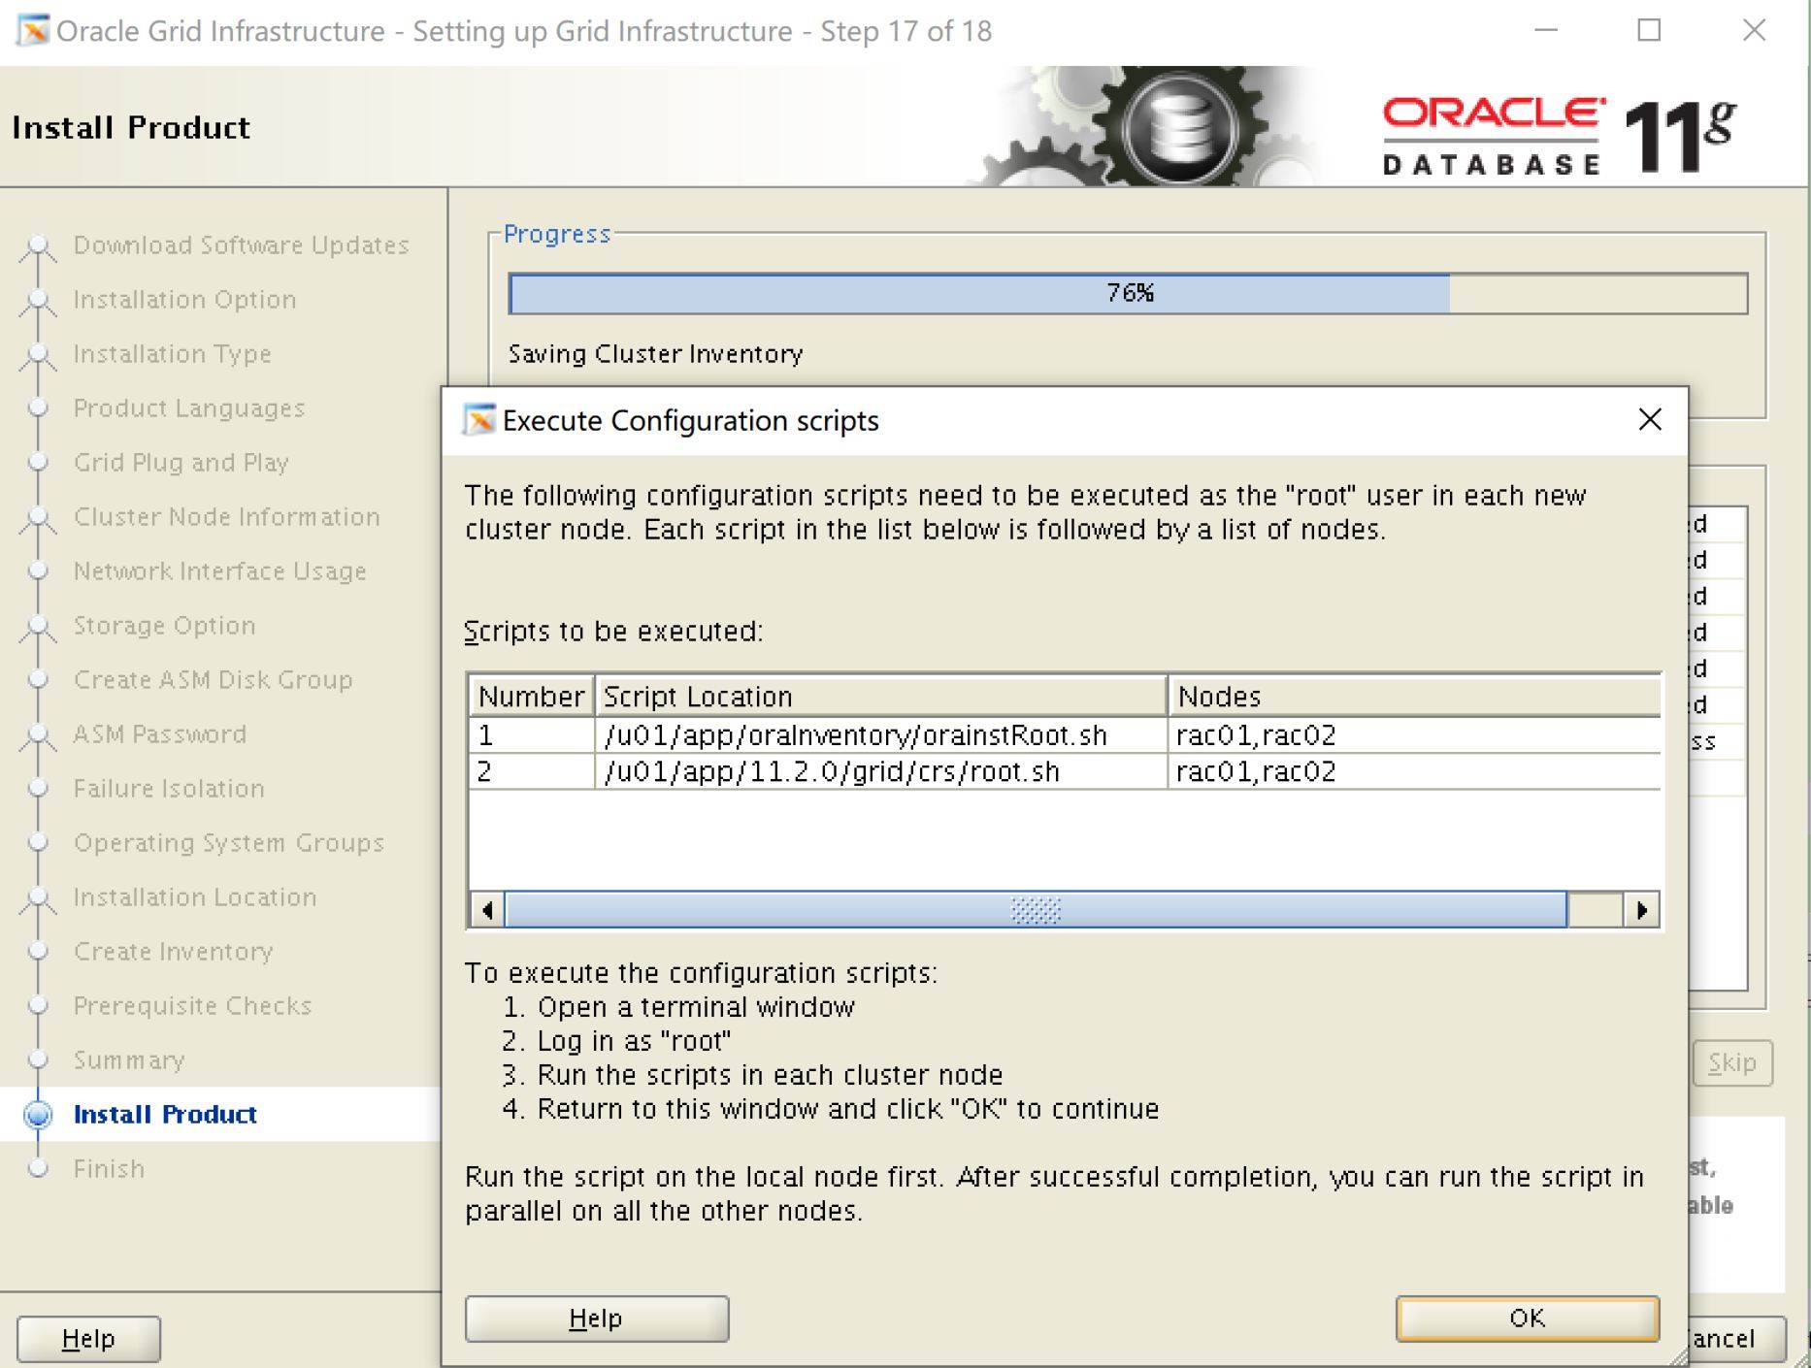Click the Installation Location step
Image resolution: width=1811 pixels, height=1368 pixels.
tap(195, 897)
